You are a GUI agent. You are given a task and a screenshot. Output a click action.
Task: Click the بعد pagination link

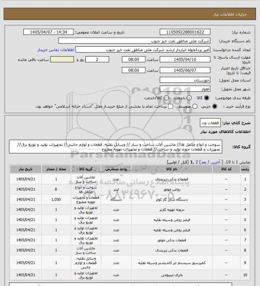click(x=203, y=162)
